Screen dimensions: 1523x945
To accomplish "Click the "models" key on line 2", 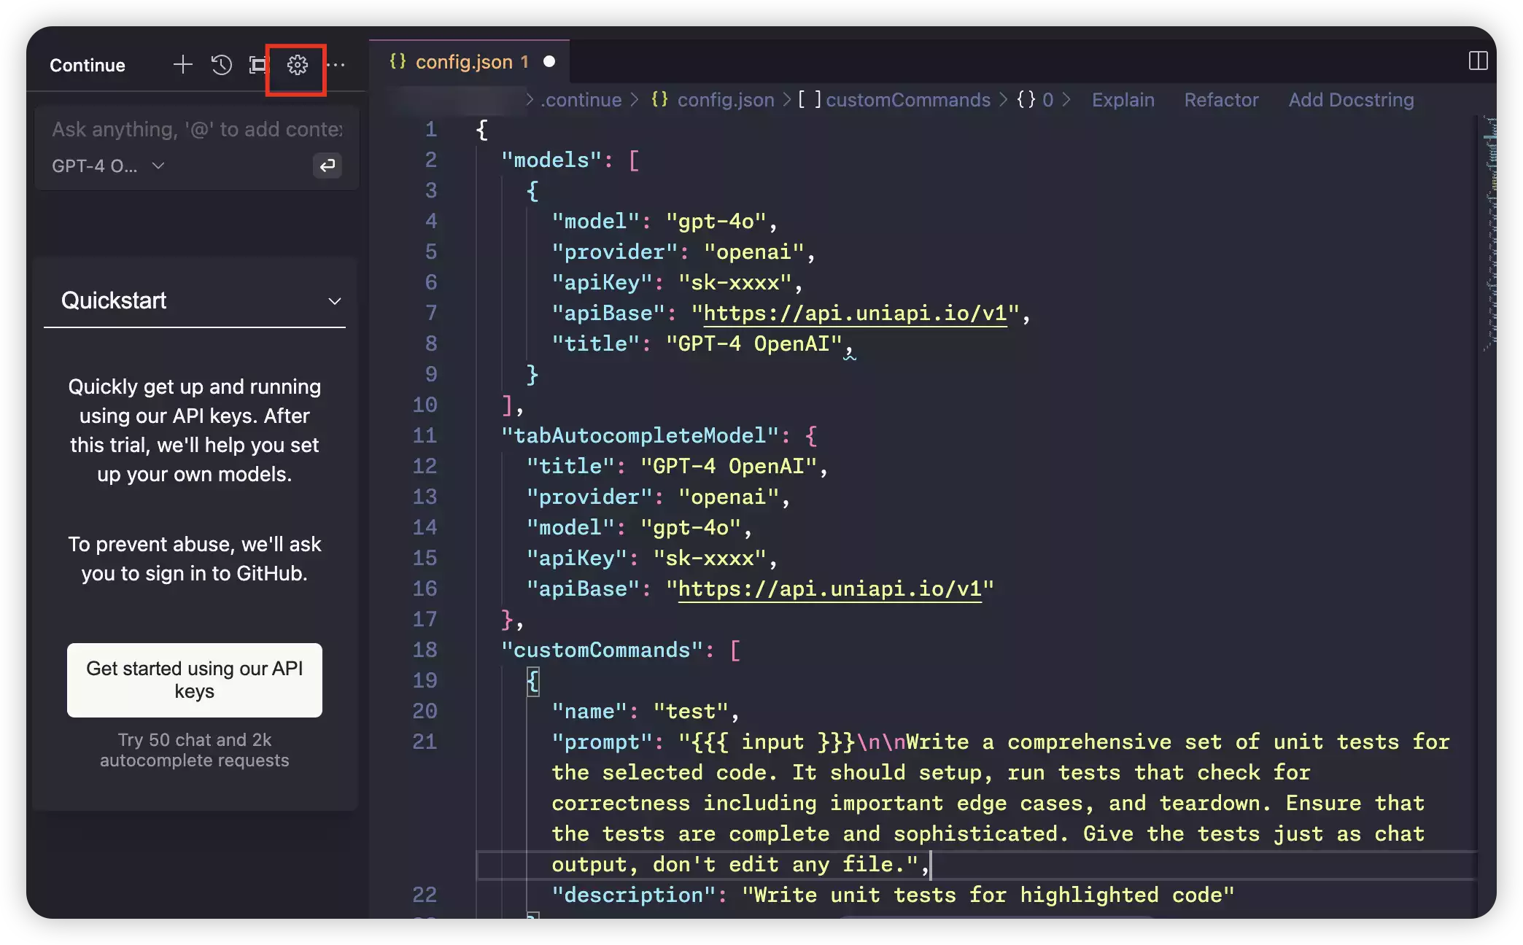I will 551,160.
